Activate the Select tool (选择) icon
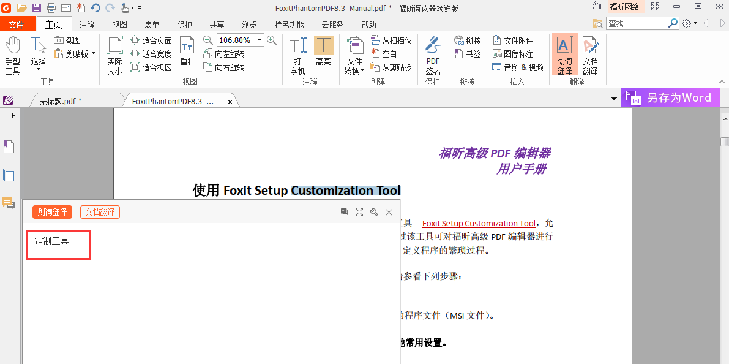The width and height of the screenshot is (729, 364). coord(38,45)
